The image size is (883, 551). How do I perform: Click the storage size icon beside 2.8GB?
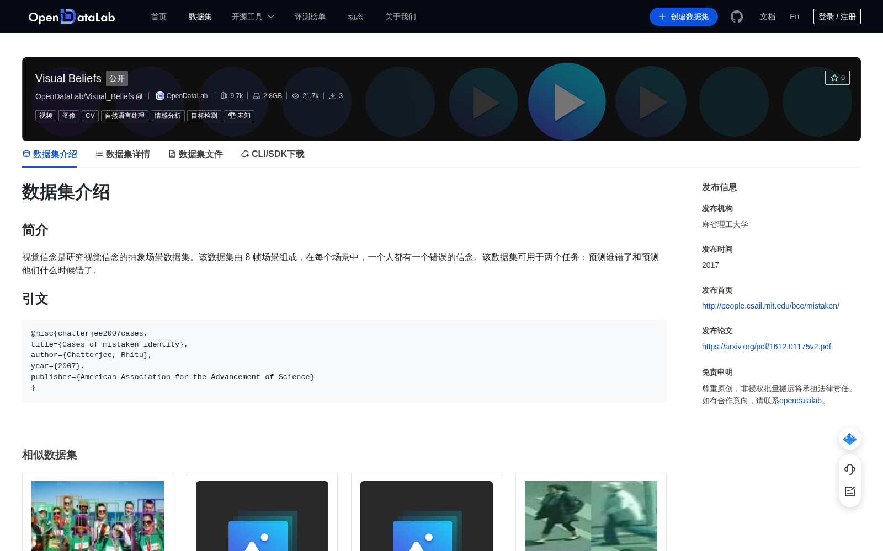point(257,96)
